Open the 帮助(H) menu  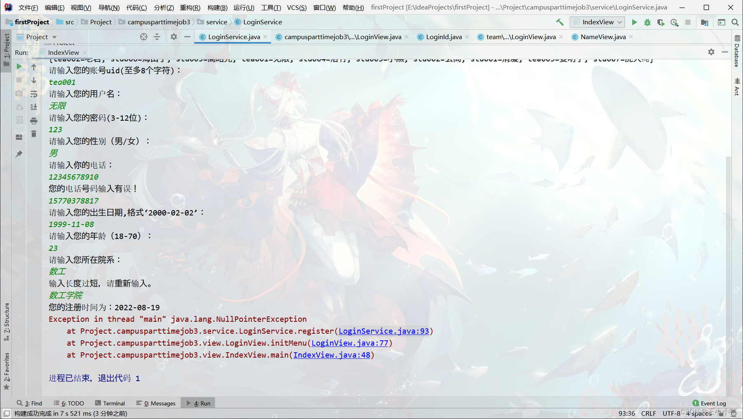353,7
